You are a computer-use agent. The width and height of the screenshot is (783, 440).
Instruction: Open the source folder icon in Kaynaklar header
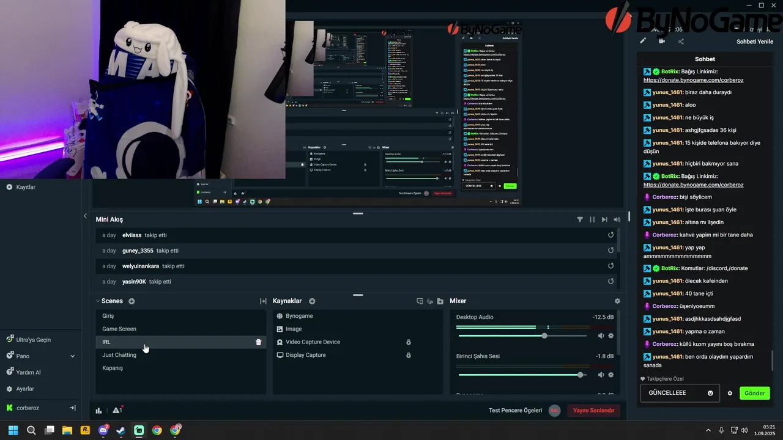(x=440, y=301)
